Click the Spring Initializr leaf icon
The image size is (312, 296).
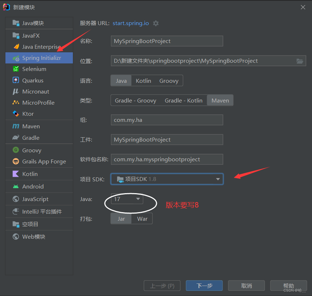[x=16, y=58]
